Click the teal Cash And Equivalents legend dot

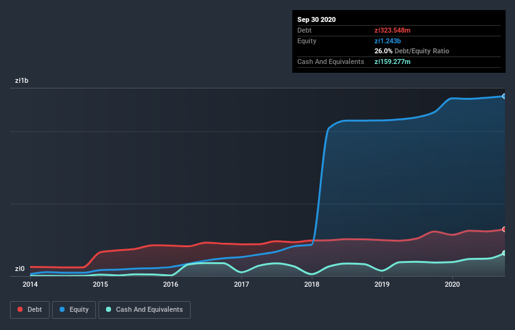click(x=109, y=309)
